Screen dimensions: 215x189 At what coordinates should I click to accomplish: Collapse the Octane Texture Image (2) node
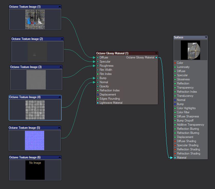(62, 39)
